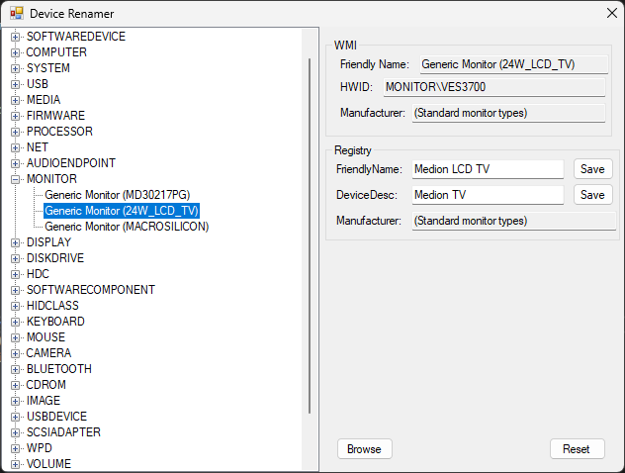
Task: Expand the MOUSE tree node
Action: 15,337
